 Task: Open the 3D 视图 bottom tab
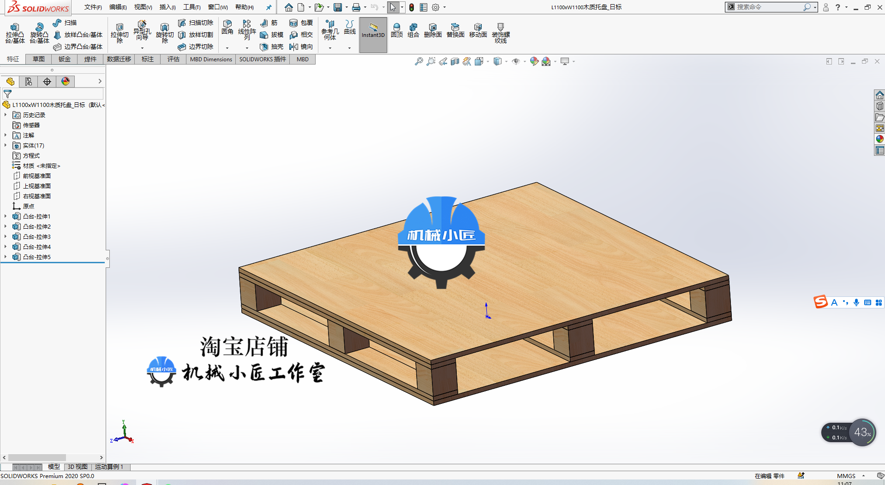point(78,467)
